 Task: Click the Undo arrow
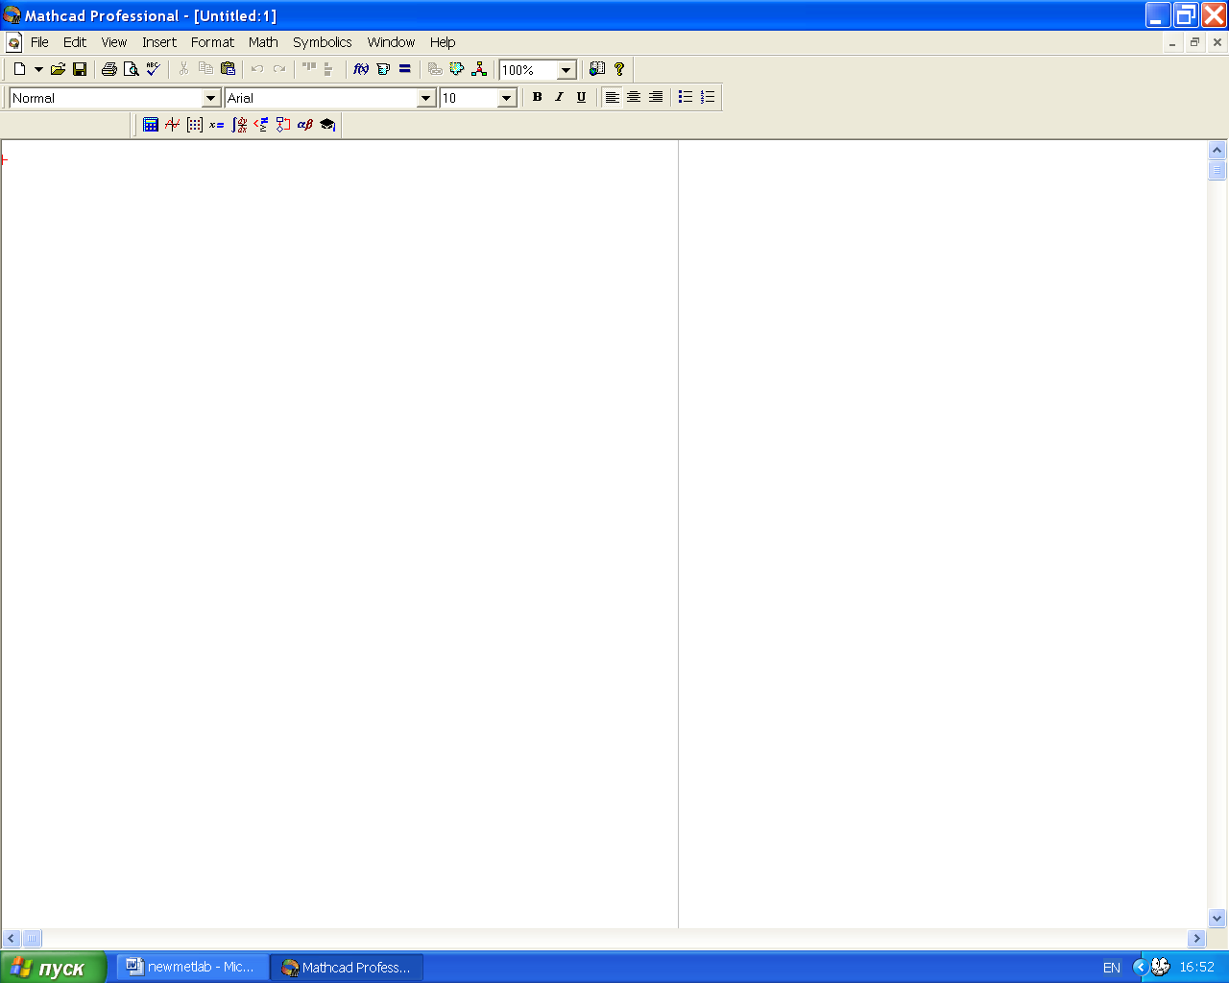(257, 69)
